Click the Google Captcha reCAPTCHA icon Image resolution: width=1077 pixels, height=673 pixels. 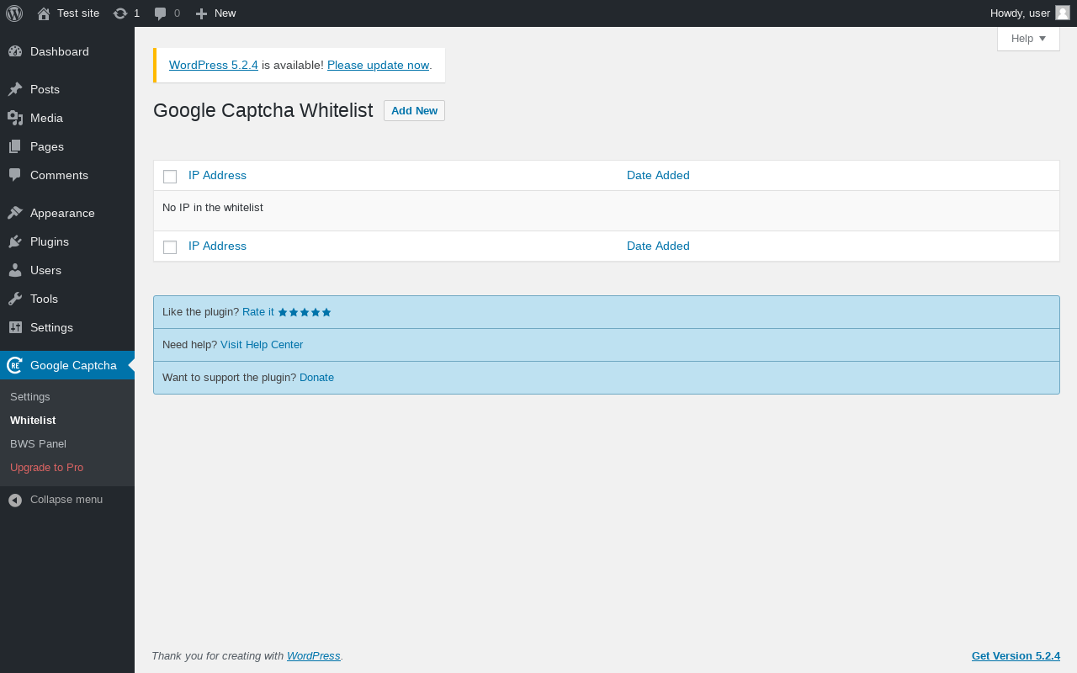pos(15,365)
